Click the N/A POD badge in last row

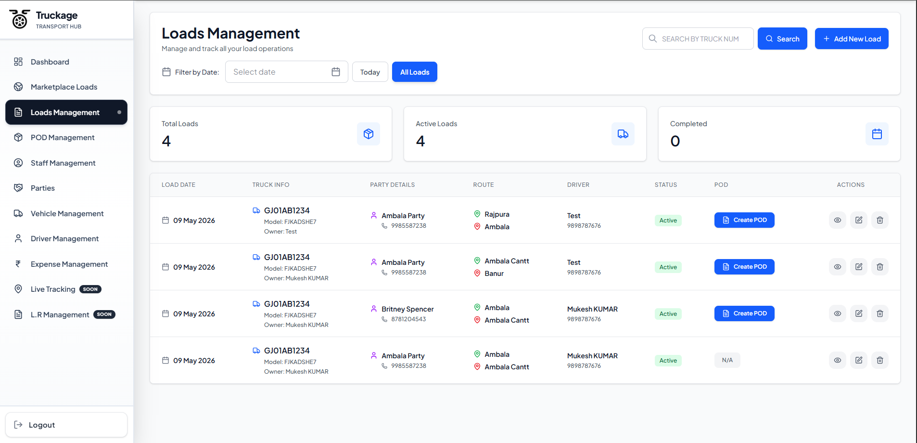pyautogui.click(x=727, y=360)
